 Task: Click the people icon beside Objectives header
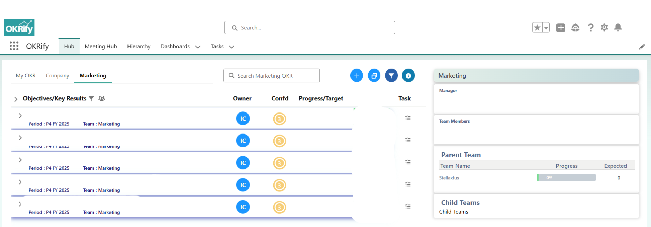[102, 98]
